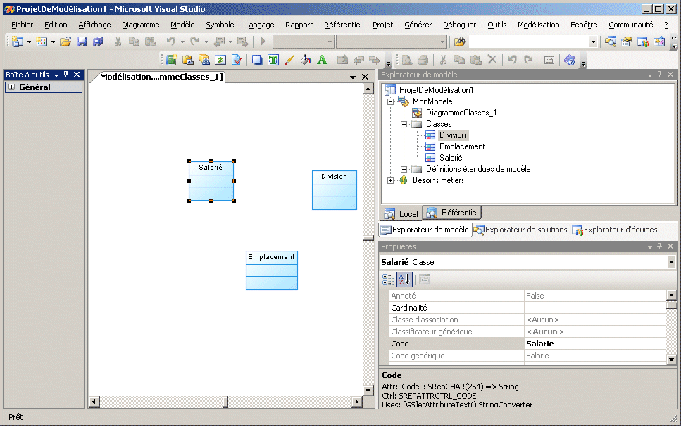
Task: Expand the Général toolbox section
Action: point(12,87)
